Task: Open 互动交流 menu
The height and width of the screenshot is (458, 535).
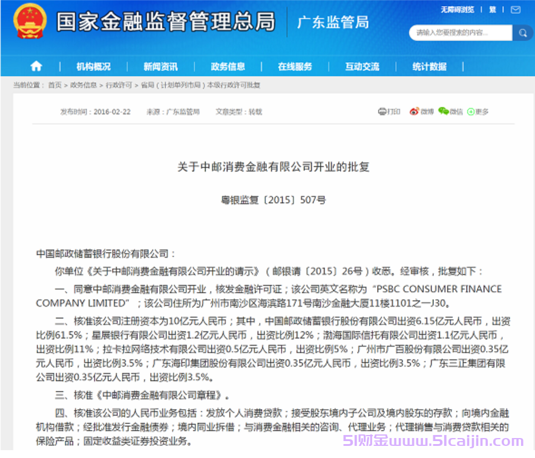Action: (363, 67)
